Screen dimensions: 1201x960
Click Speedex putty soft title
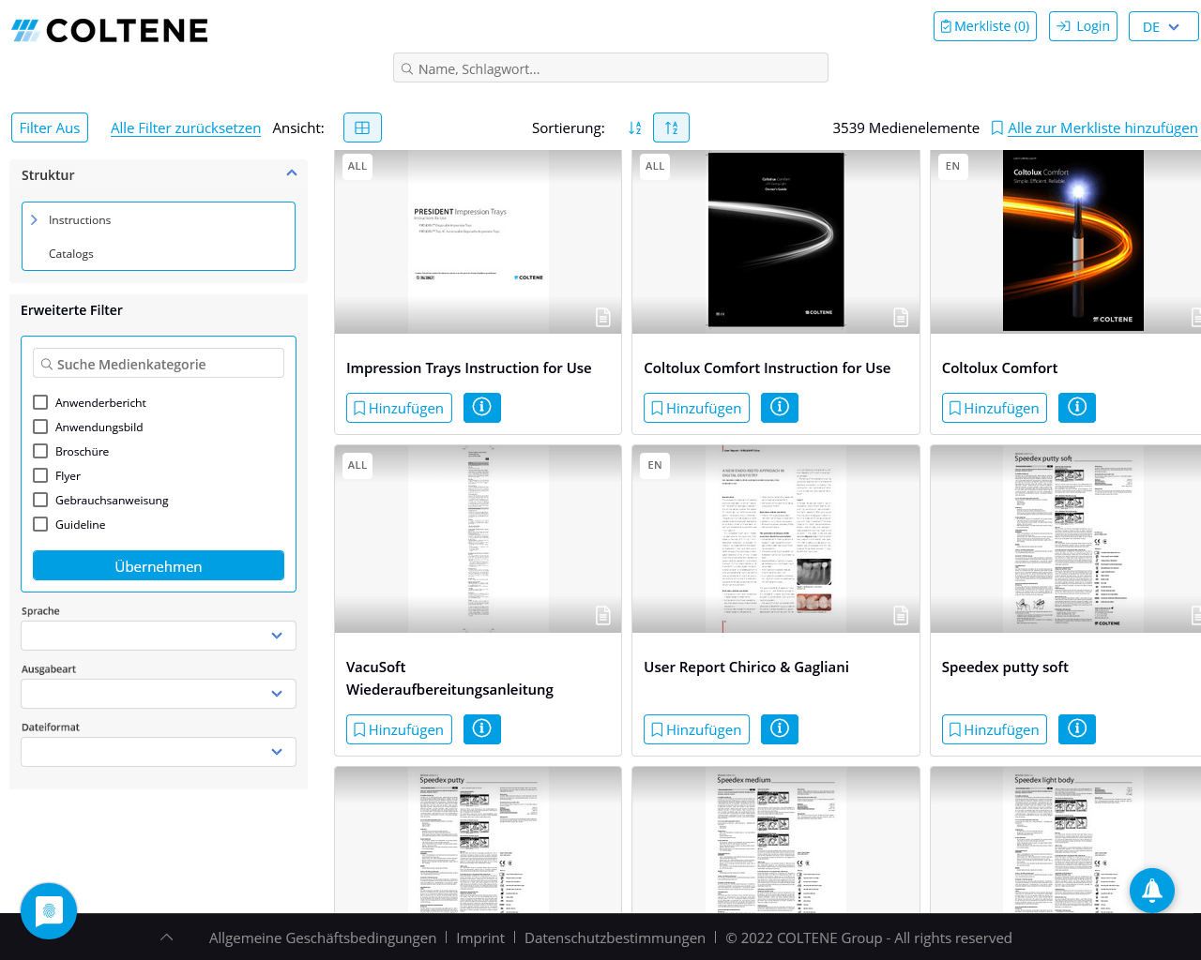(x=1005, y=667)
